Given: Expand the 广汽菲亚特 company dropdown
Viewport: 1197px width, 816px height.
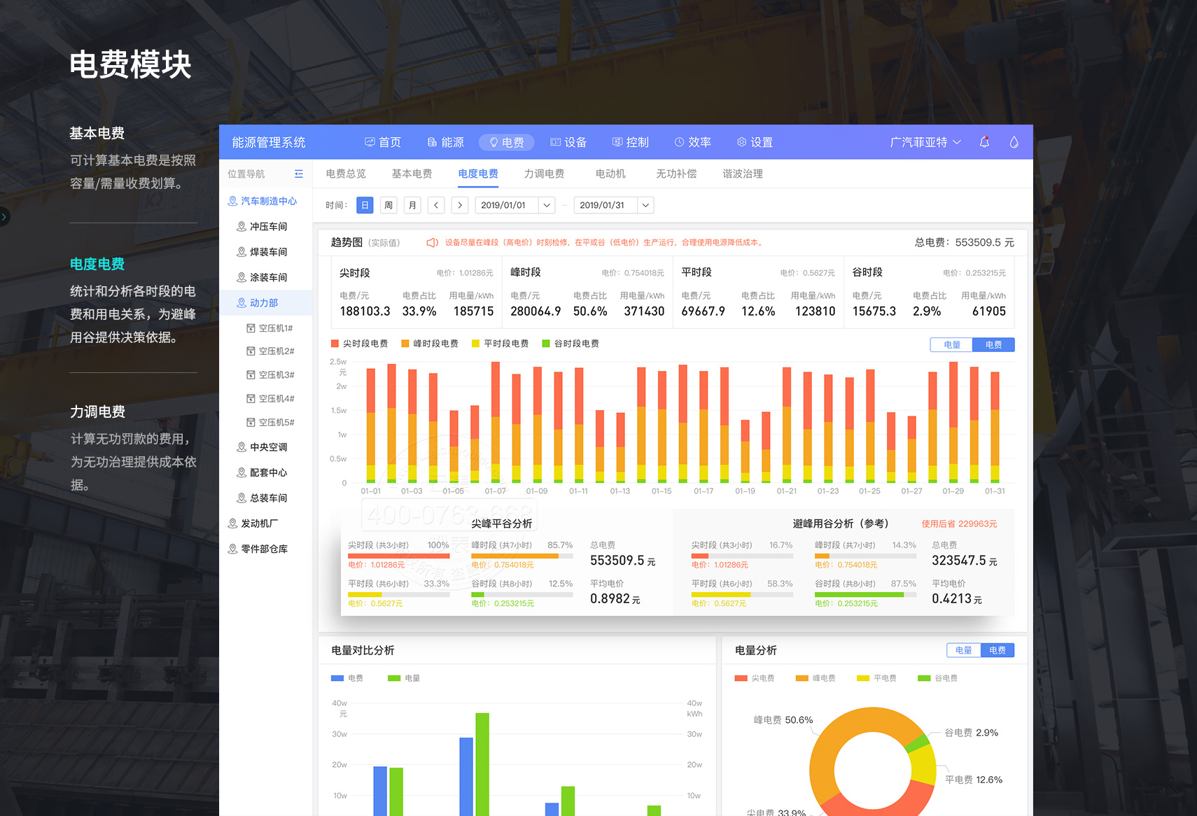Looking at the screenshot, I should coord(925,142).
